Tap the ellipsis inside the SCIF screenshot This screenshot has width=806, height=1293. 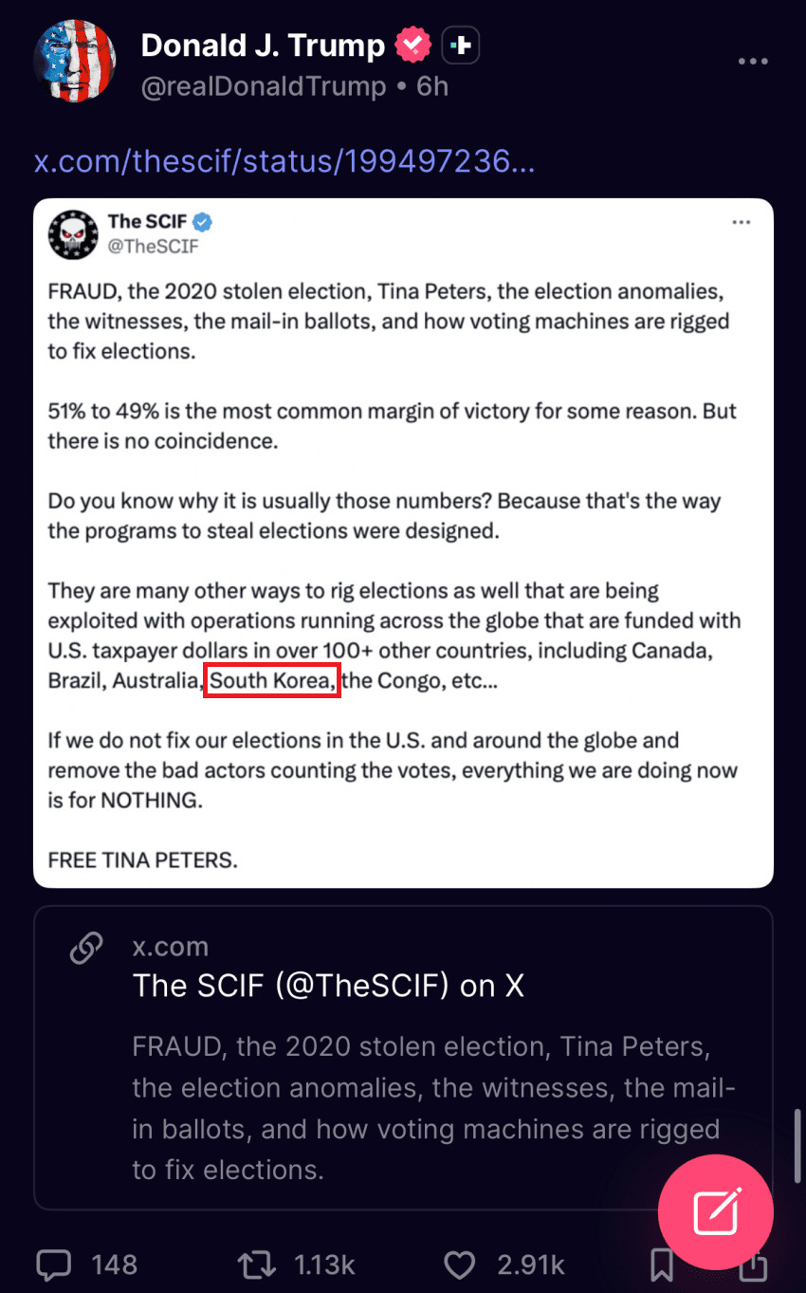(742, 222)
